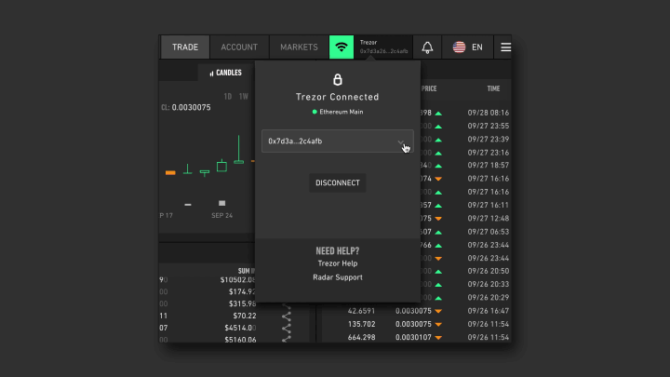The width and height of the screenshot is (670, 377).
Task: Switch to the ACCOUNT tab
Action: pyautogui.click(x=239, y=47)
